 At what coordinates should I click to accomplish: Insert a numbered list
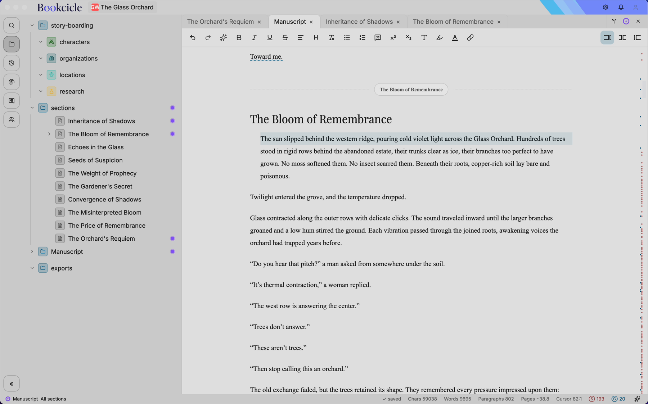click(x=362, y=37)
